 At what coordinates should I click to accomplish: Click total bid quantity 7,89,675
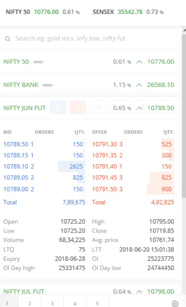coord(74,202)
